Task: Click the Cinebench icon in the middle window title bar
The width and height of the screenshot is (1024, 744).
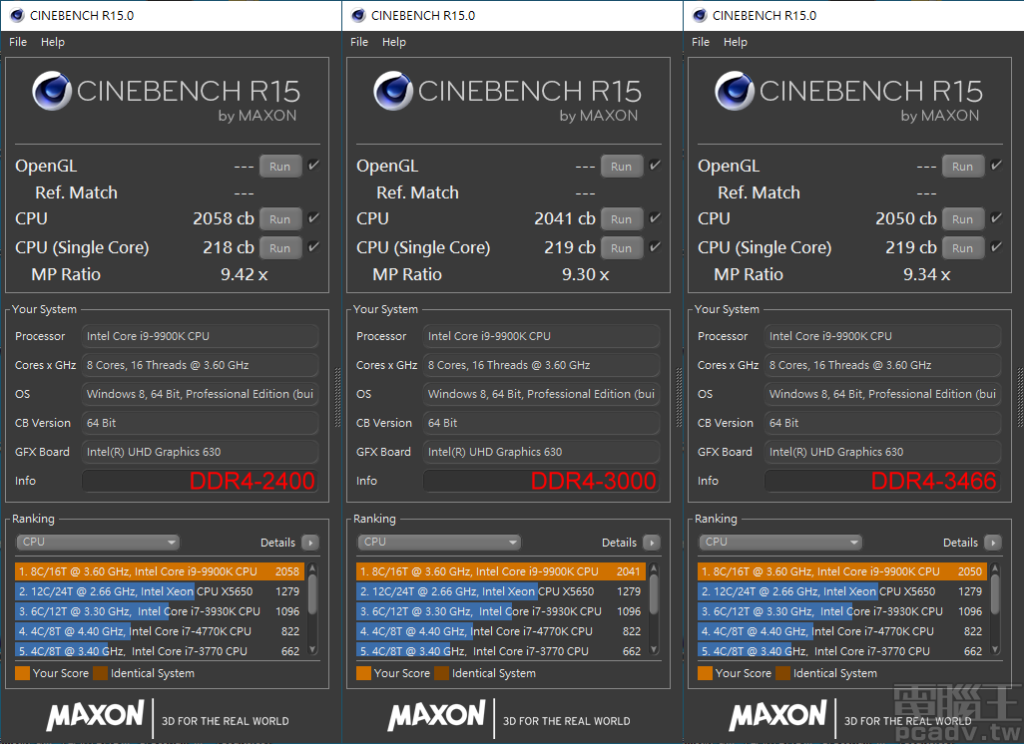Action: tap(357, 15)
